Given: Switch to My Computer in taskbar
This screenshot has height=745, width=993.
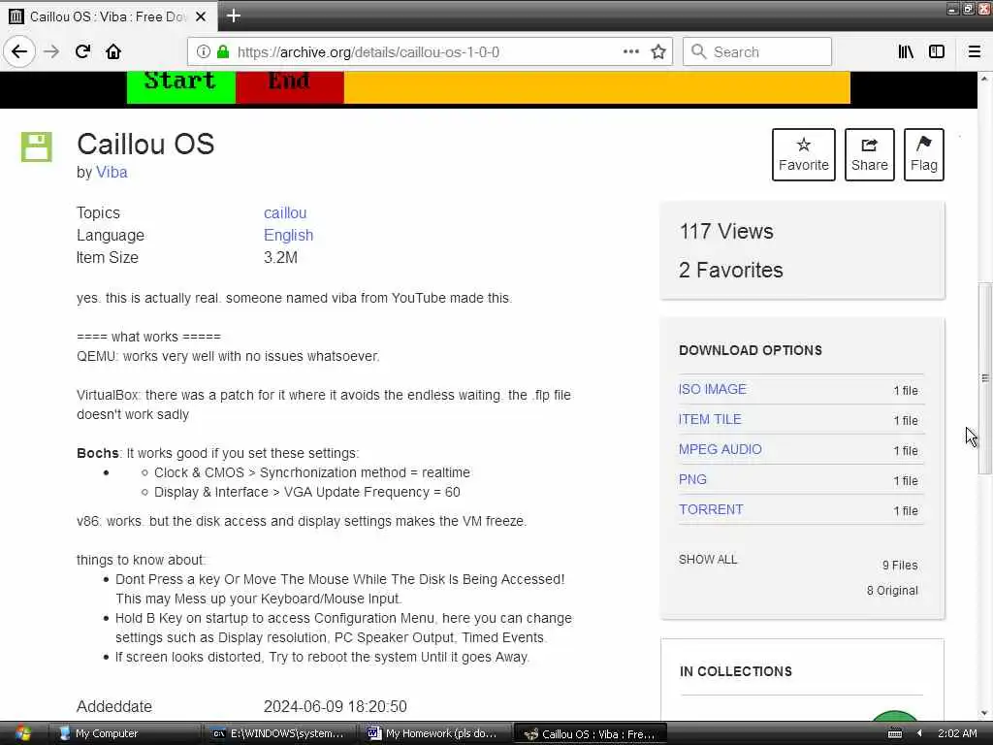Looking at the screenshot, I should point(125,733).
